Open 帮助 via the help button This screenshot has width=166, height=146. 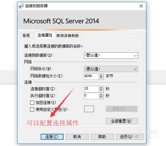coord(102,137)
